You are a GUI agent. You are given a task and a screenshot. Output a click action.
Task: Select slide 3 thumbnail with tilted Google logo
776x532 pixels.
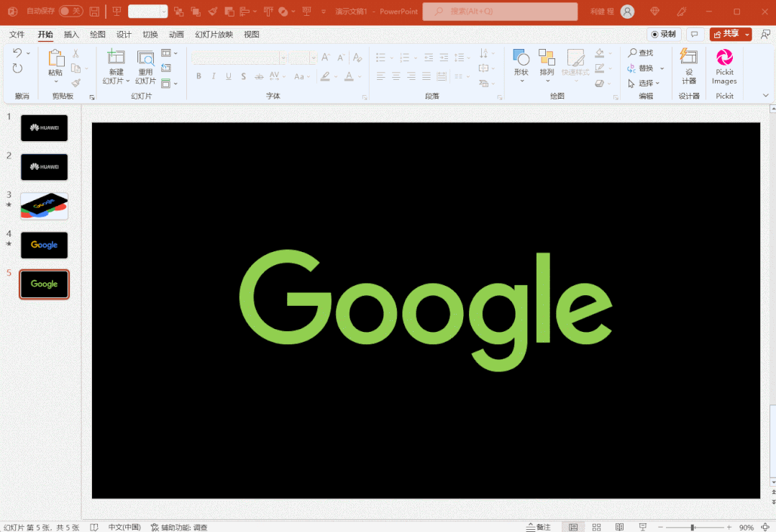pos(44,206)
